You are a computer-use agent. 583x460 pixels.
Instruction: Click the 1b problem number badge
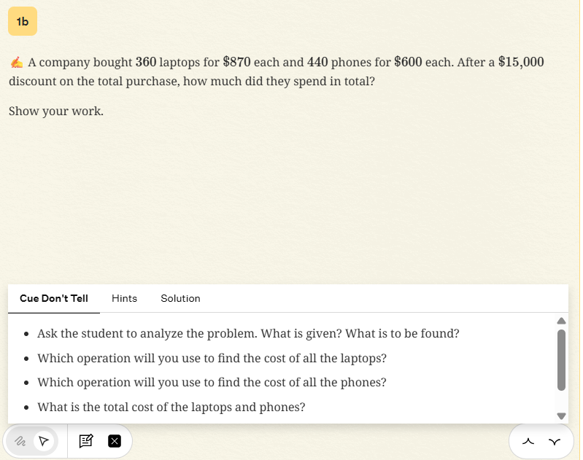point(23,22)
